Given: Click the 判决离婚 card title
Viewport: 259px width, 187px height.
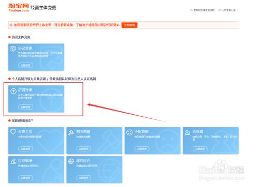Looking at the screenshot, I should click(83, 132).
